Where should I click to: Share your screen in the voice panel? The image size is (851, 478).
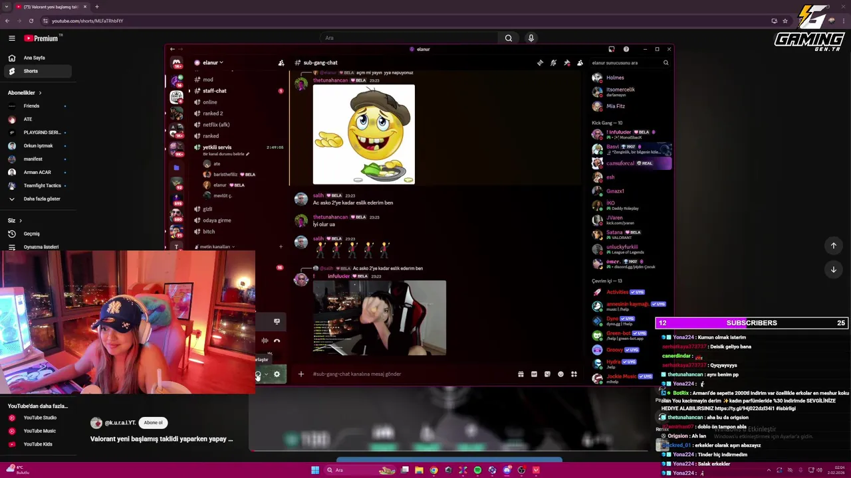(277, 321)
